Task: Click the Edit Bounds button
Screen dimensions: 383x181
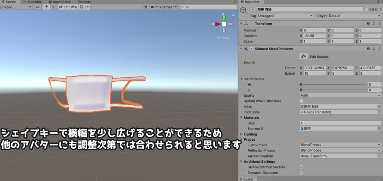Action: tap(303, 56)
